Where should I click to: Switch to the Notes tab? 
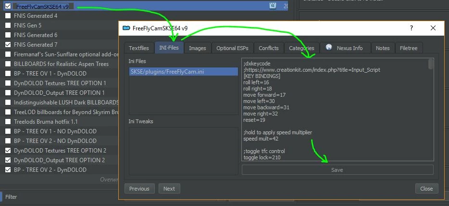point(383,48)
